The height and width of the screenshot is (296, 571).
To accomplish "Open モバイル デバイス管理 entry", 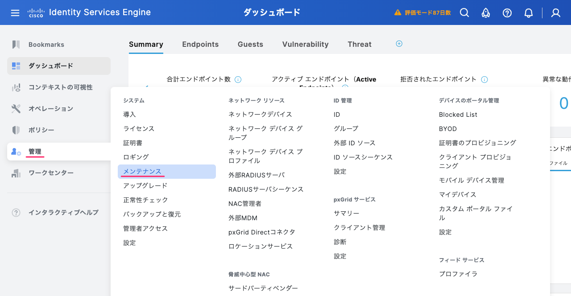I will [472, 181].
